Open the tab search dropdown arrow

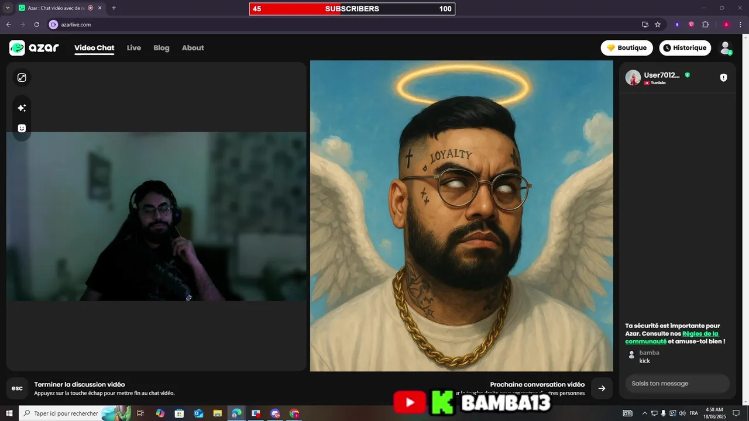[8, 8]
